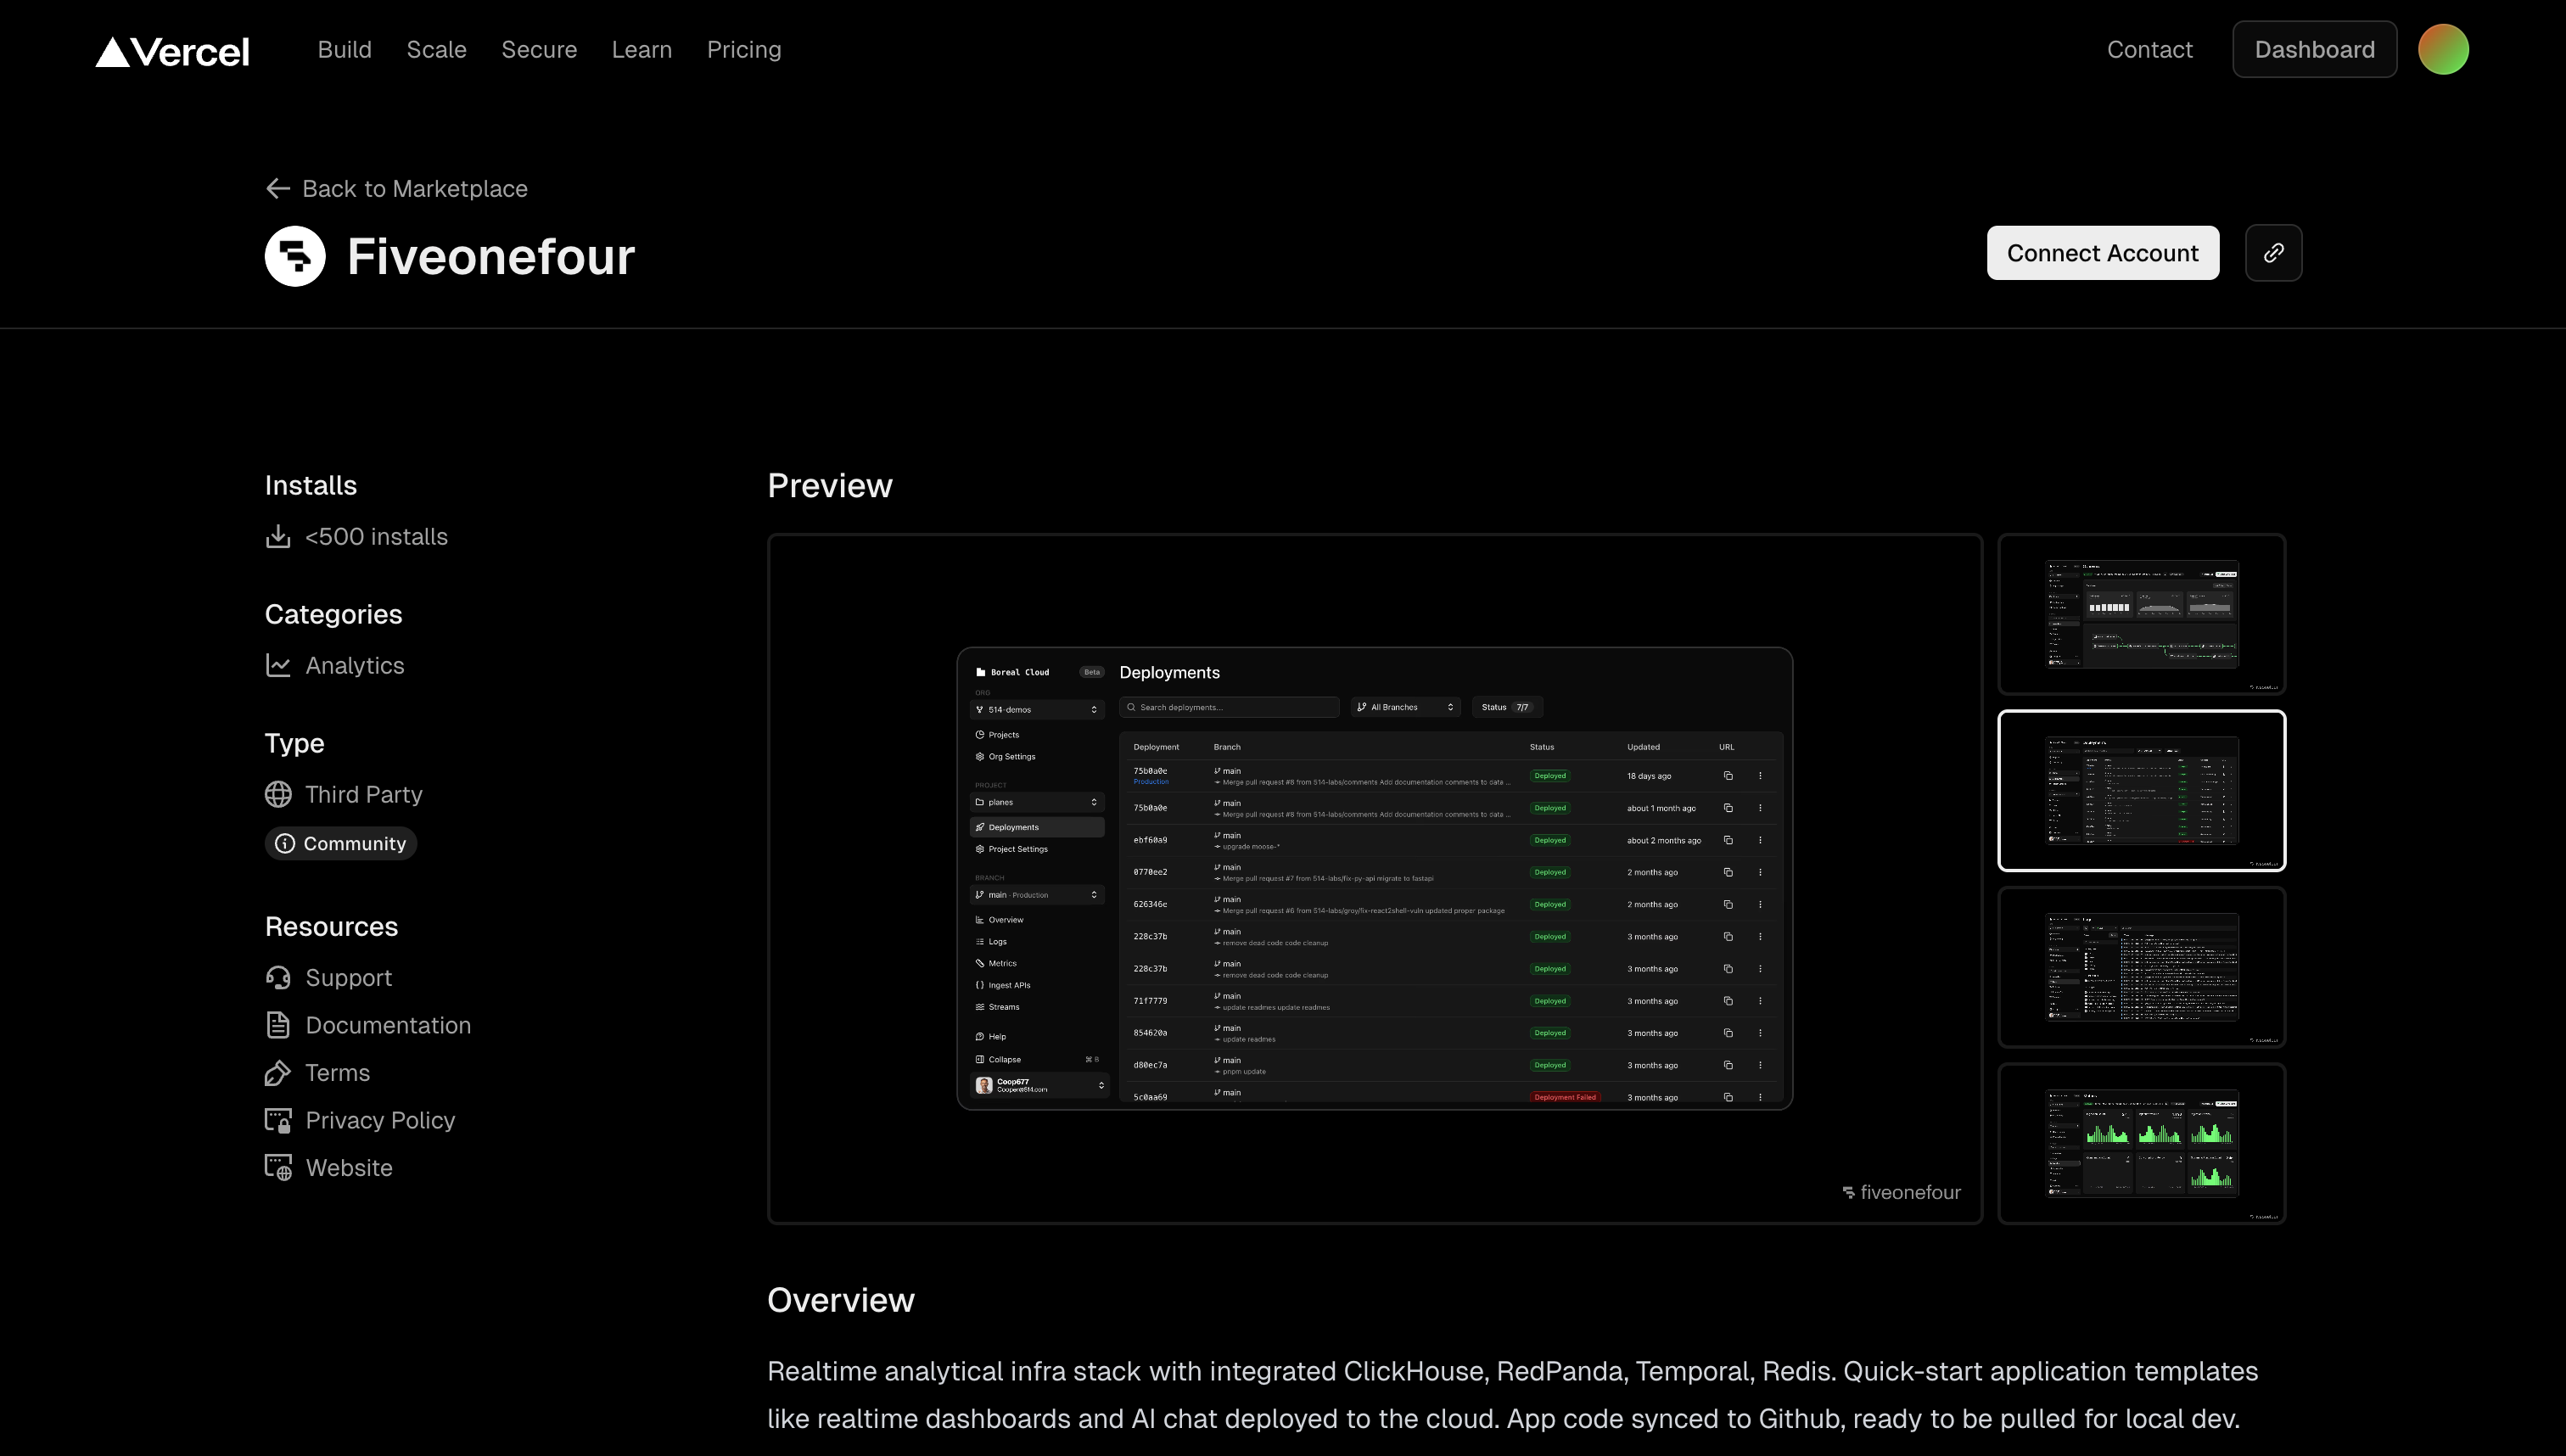Screen dimensions: 2566x1456
Task: Open the user avatar menu
Action: pyautogui.click(x=2442, y=49)
